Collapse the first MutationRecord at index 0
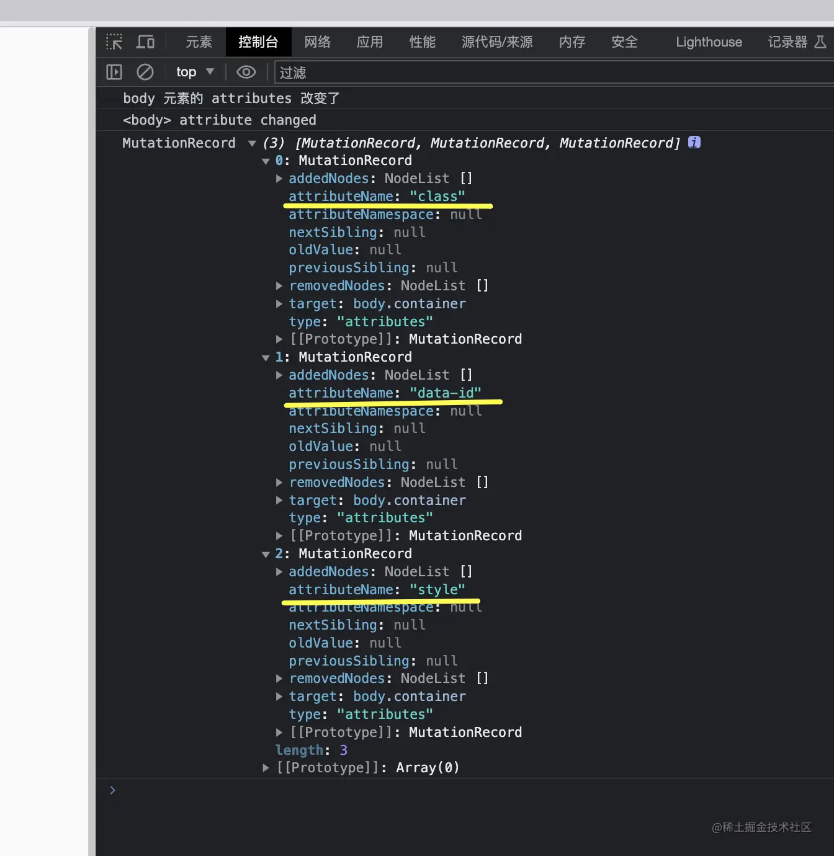This screenshot has height=856, width=834. click(x=266, y=161)
